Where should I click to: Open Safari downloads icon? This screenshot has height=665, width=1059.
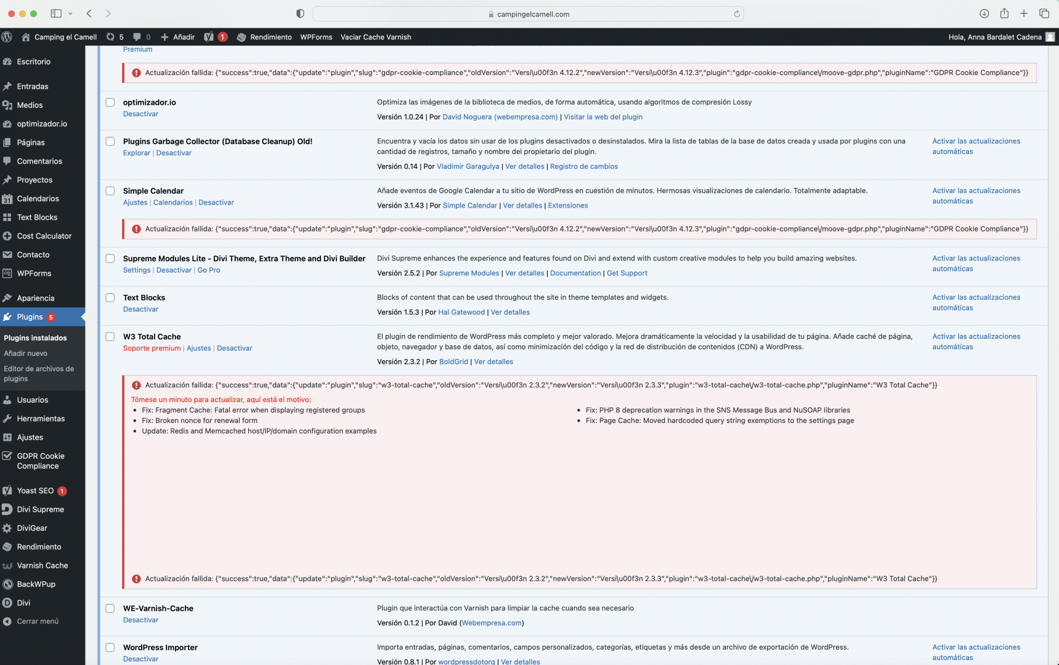click(984, 14)
